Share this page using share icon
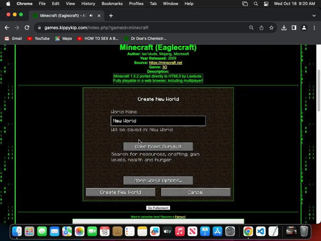 [x=261, y=28]
